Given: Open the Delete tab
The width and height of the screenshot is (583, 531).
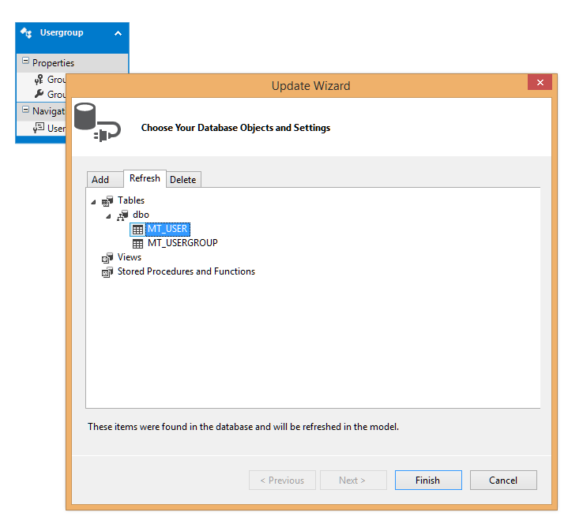Looking at the screenshot, I should [x=182, y=180].
